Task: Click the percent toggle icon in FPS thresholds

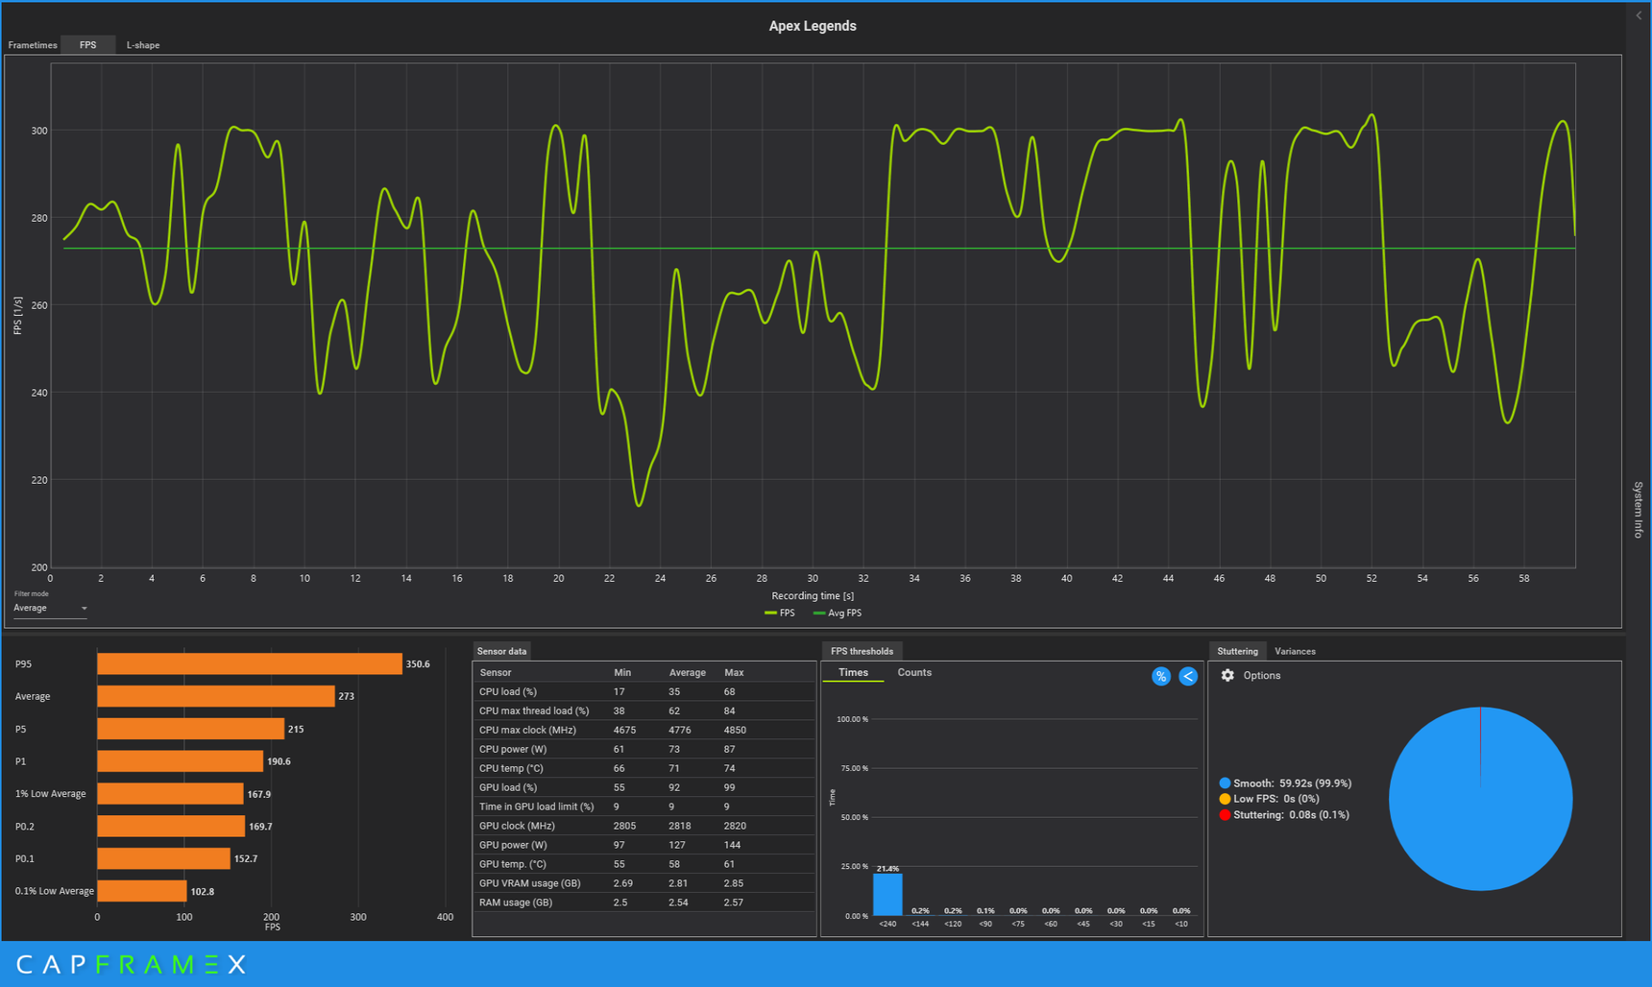Action: pyautogui.click(x=1160, y=676)
